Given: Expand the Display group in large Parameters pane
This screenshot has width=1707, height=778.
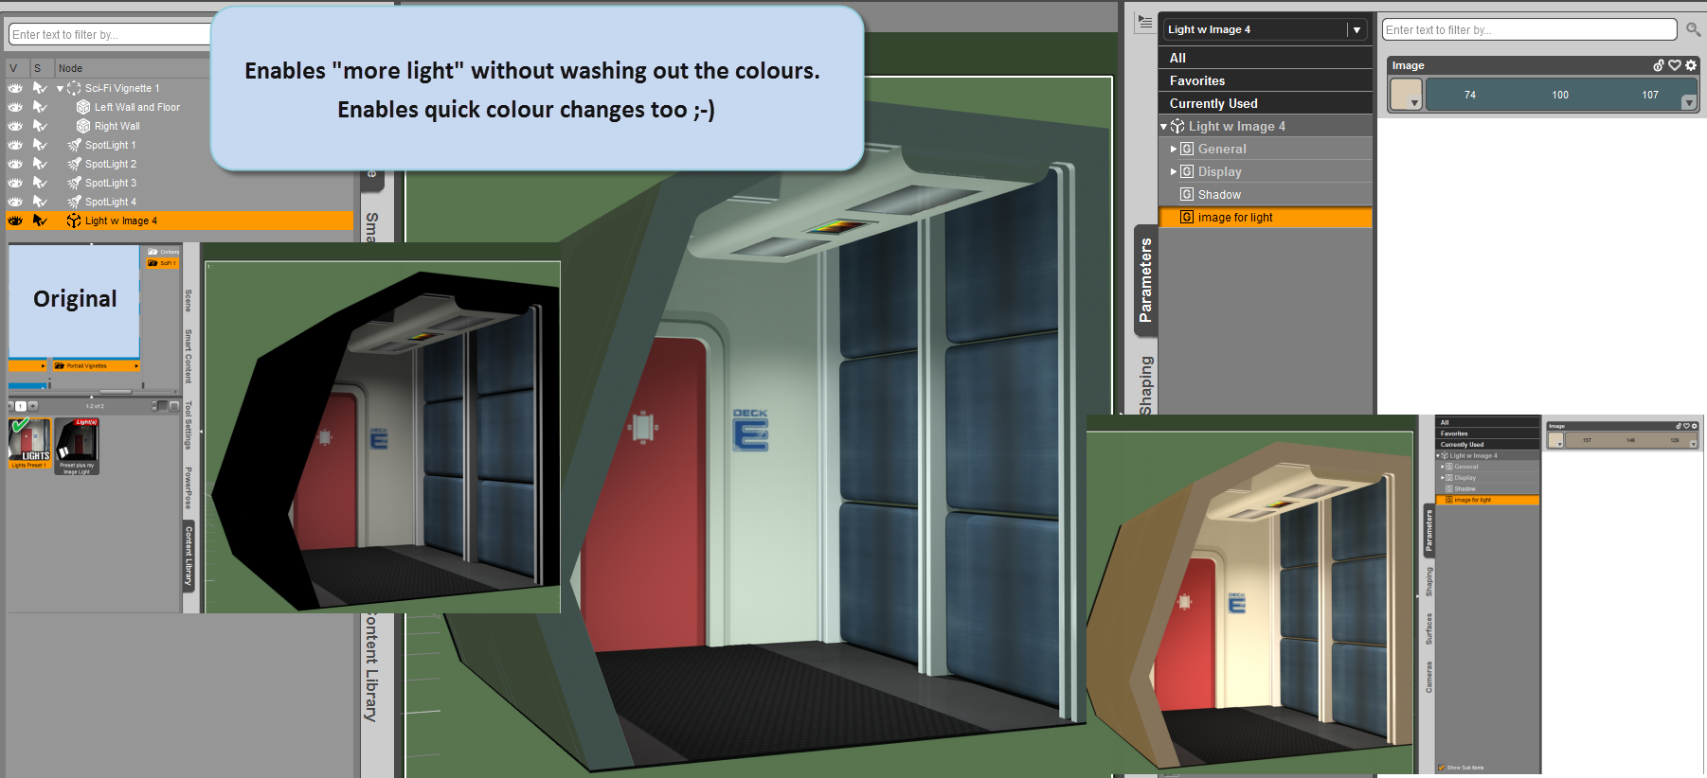Looking at the screenshot, I should [1174, 171].
